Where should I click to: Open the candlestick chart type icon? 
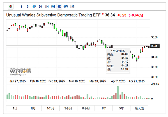[x=10, y=6]
